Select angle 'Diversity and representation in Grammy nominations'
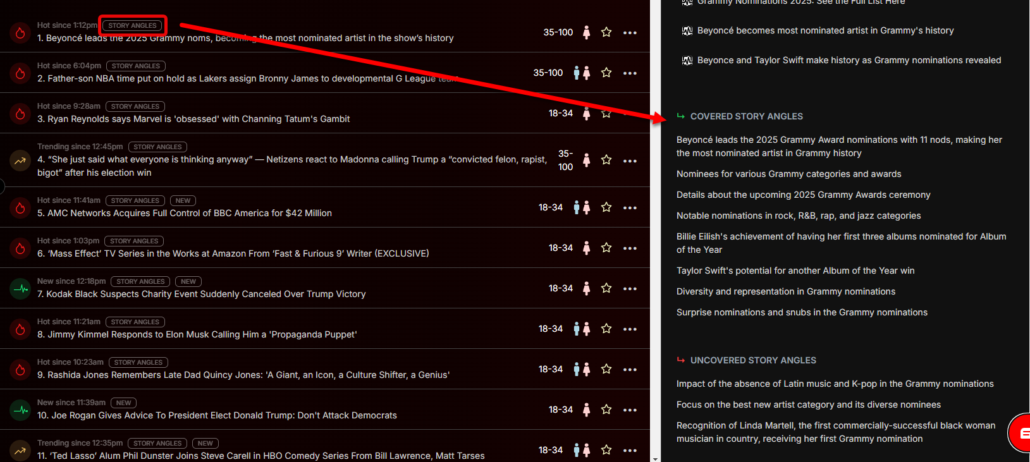 786,291
